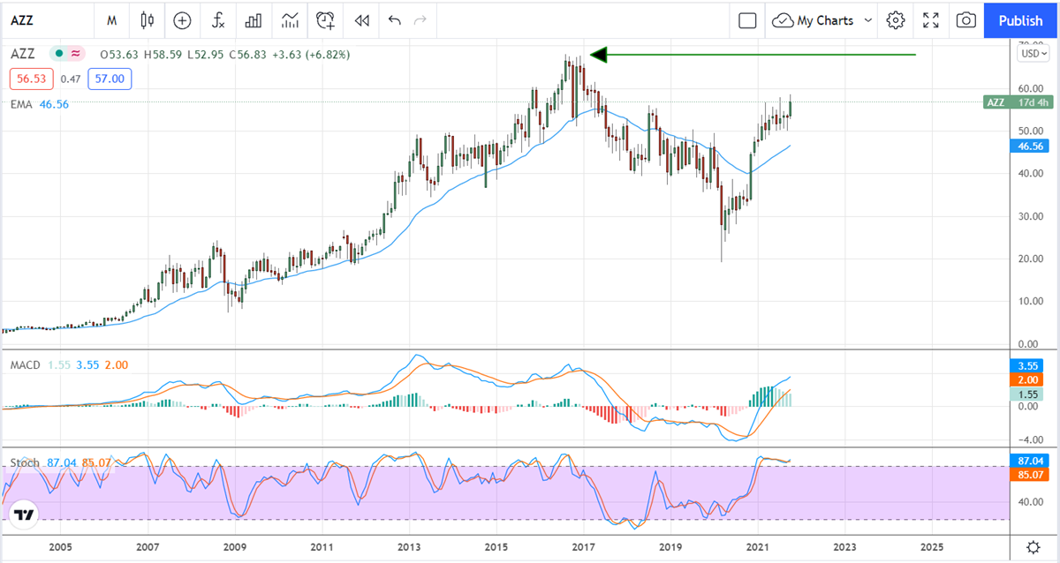This screenshot has width=1060, height=563.
Task: Take a chart snapshot with camera icon
Action: coord(966,19)
